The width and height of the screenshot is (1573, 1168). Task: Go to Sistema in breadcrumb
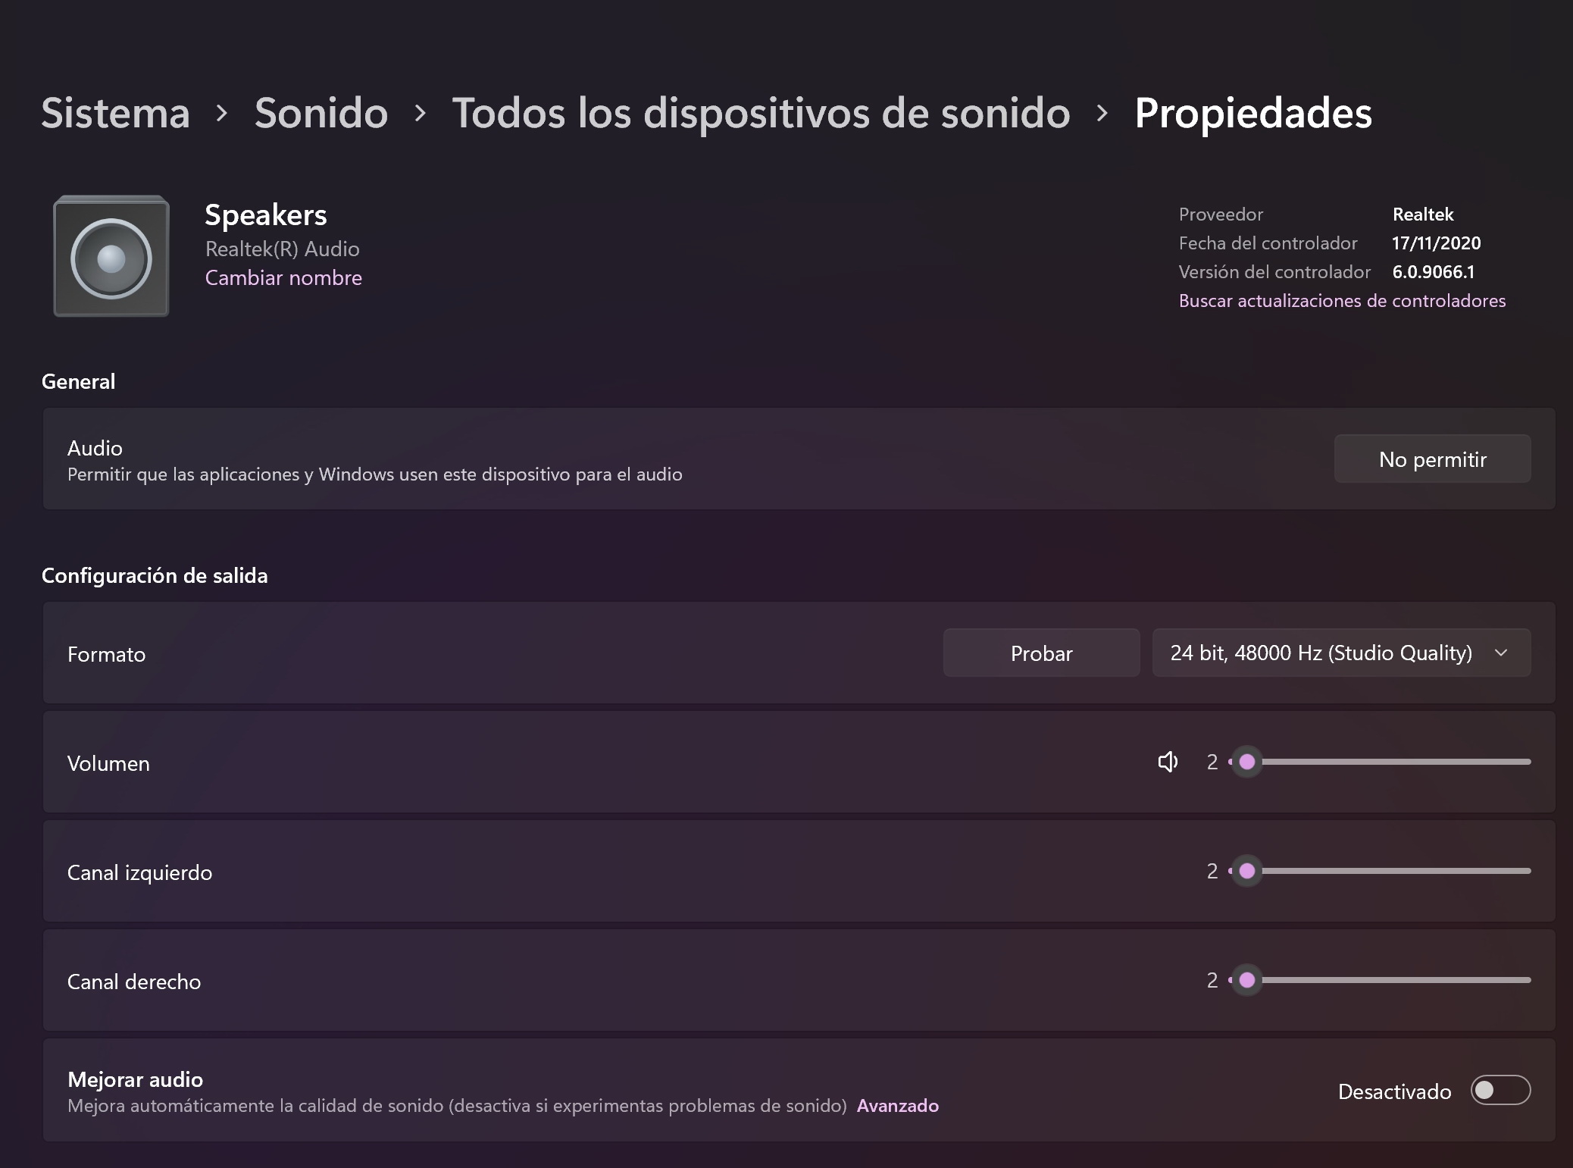tap(115, 113)
